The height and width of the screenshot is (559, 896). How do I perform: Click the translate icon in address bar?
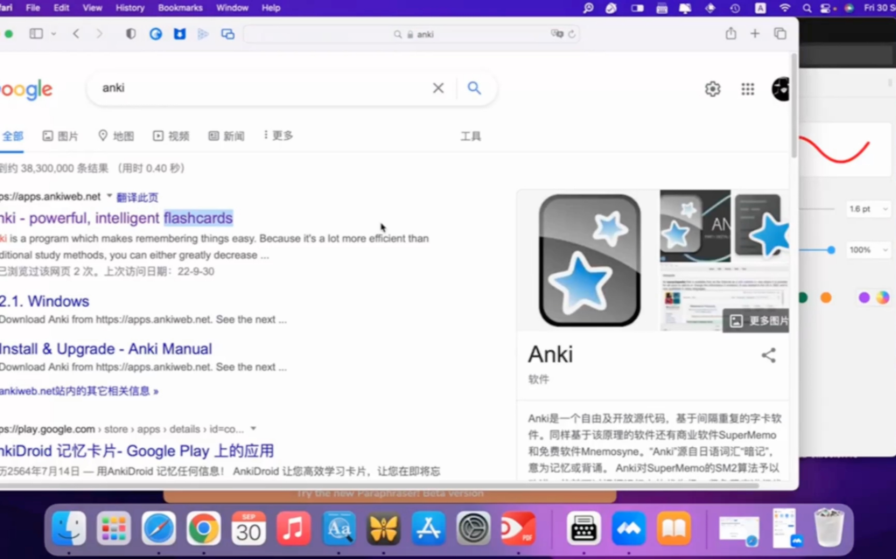(x=557, y=34)
